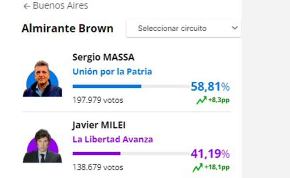Click the Almirante Brown heading
Image resolution: width=290 pixels, height=178 pixels.
(x=67, y=28)
